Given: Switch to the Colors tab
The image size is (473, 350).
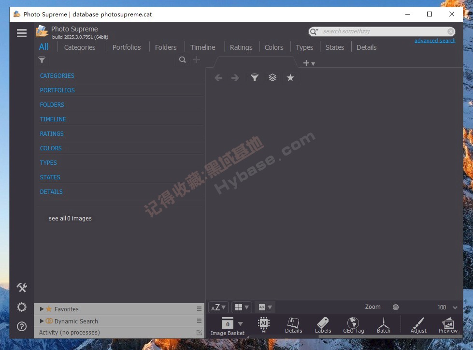Looking at the screenshot, I should (x=274, y=47).
